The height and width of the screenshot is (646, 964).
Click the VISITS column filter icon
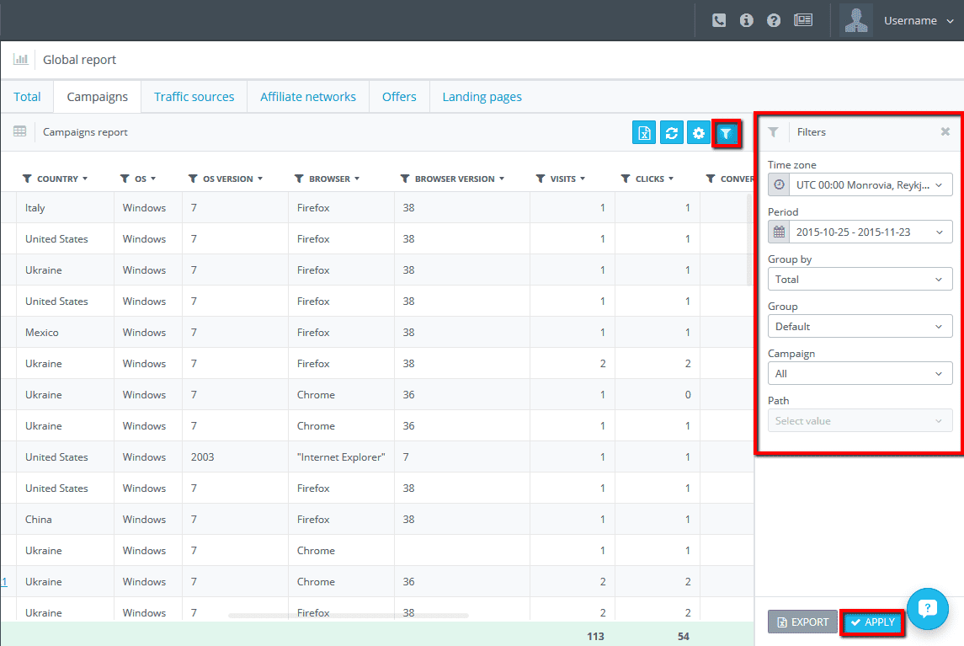[x=541, y=179]
